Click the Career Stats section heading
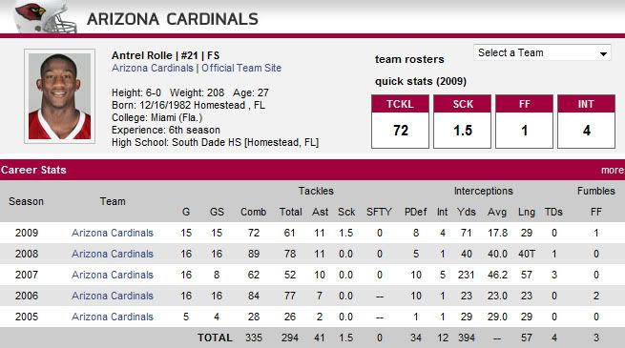The image size is (625, 348). [33, 170]
